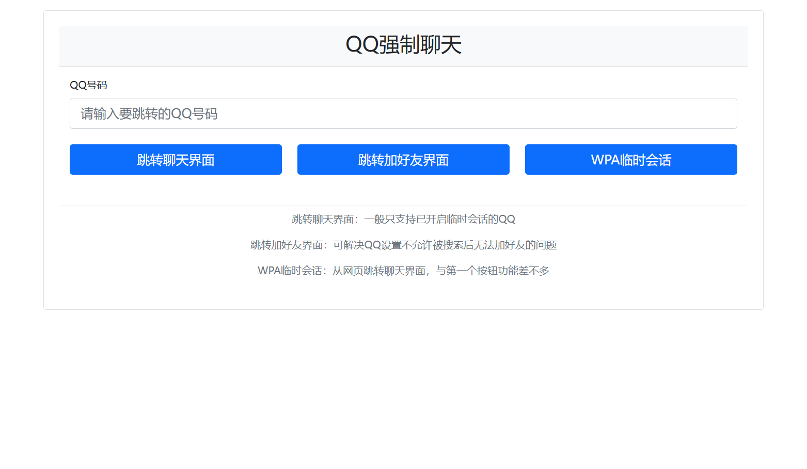Click the 跳转聊天界面 description line
Viewport: 807px width, 469px height.
[x=403, y=219]
